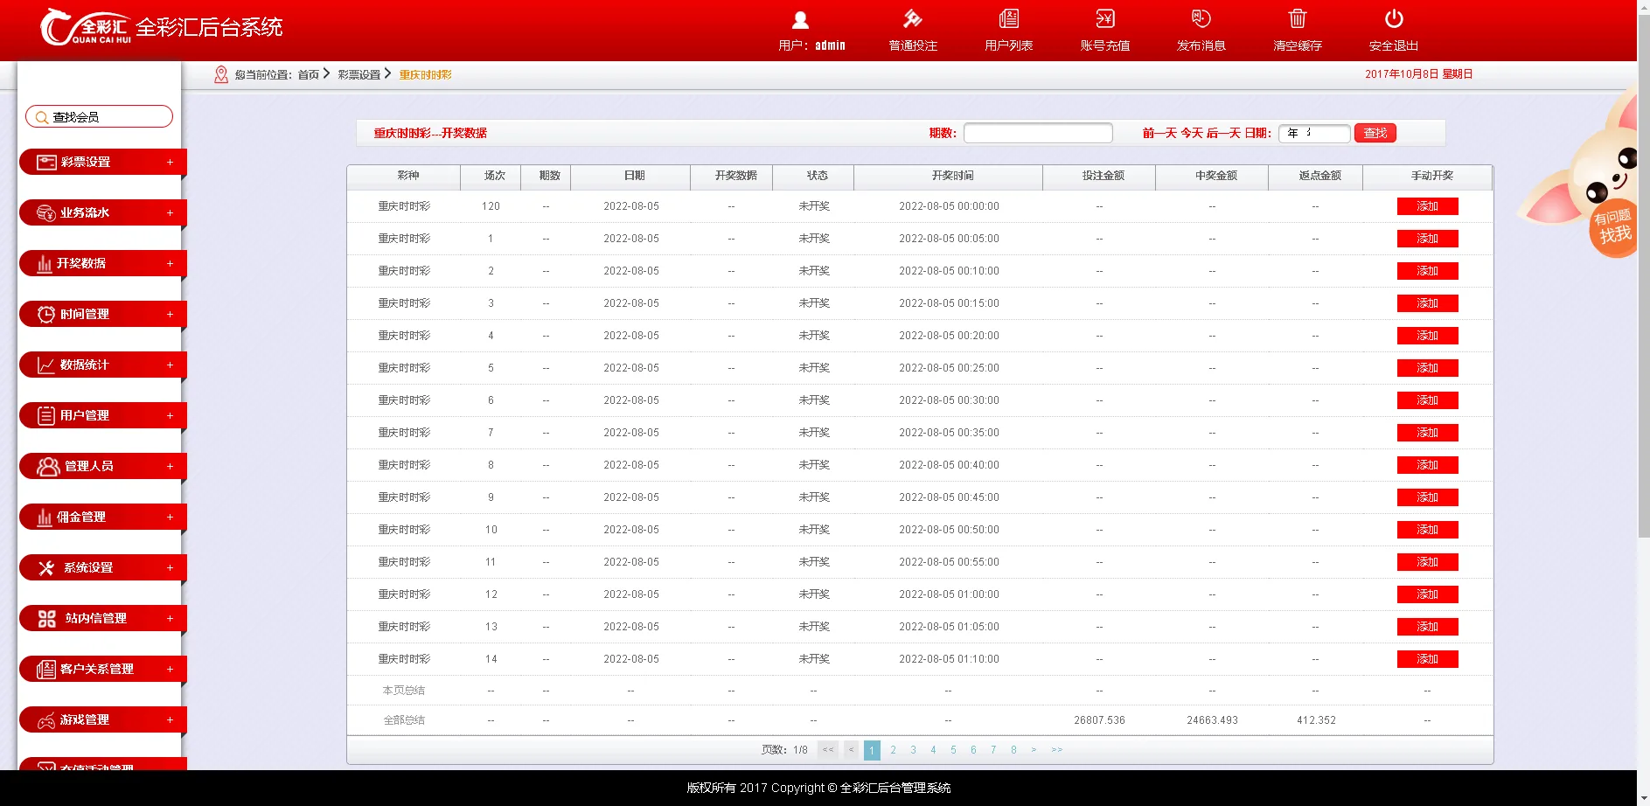Viewport: 1650px width, 806px height.
Task: Open the 站内信管理 menu label
Action: click(x=96, y=618)
